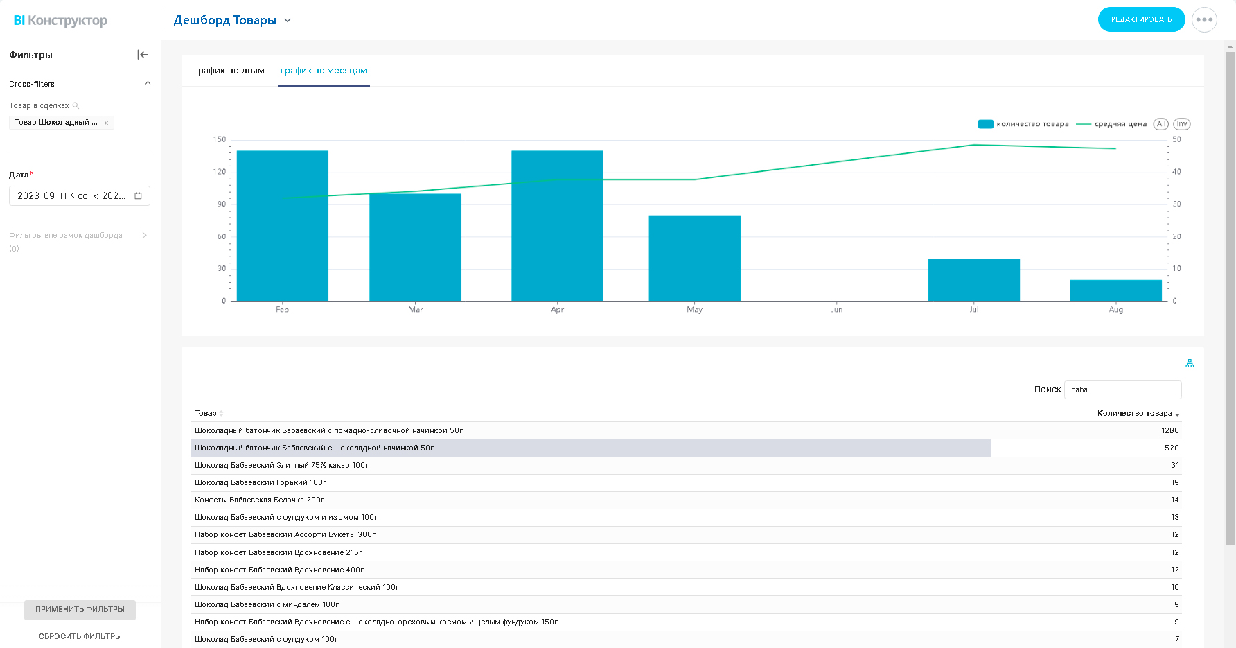Open the Дешборд Товары dropdown chevron

pos(288,20)
